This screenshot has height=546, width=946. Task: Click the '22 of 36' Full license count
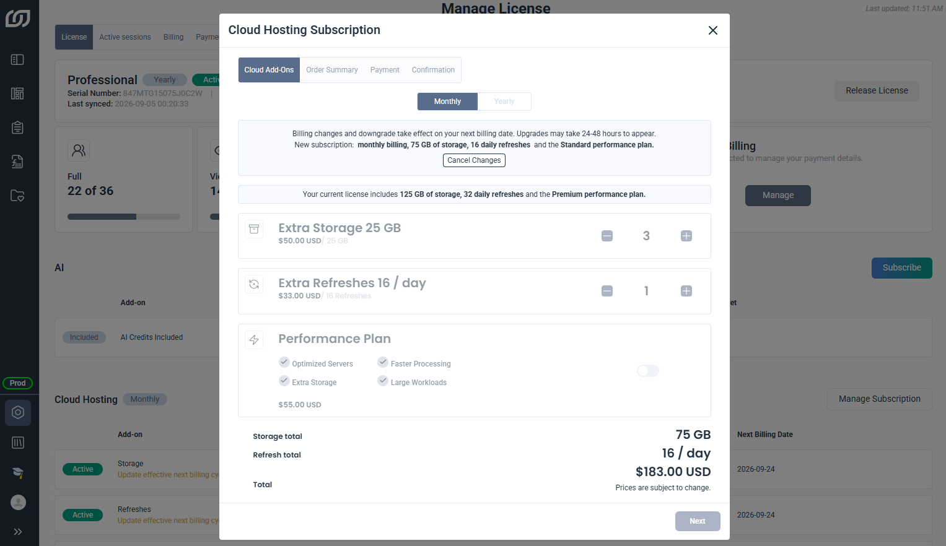[90, 191]
